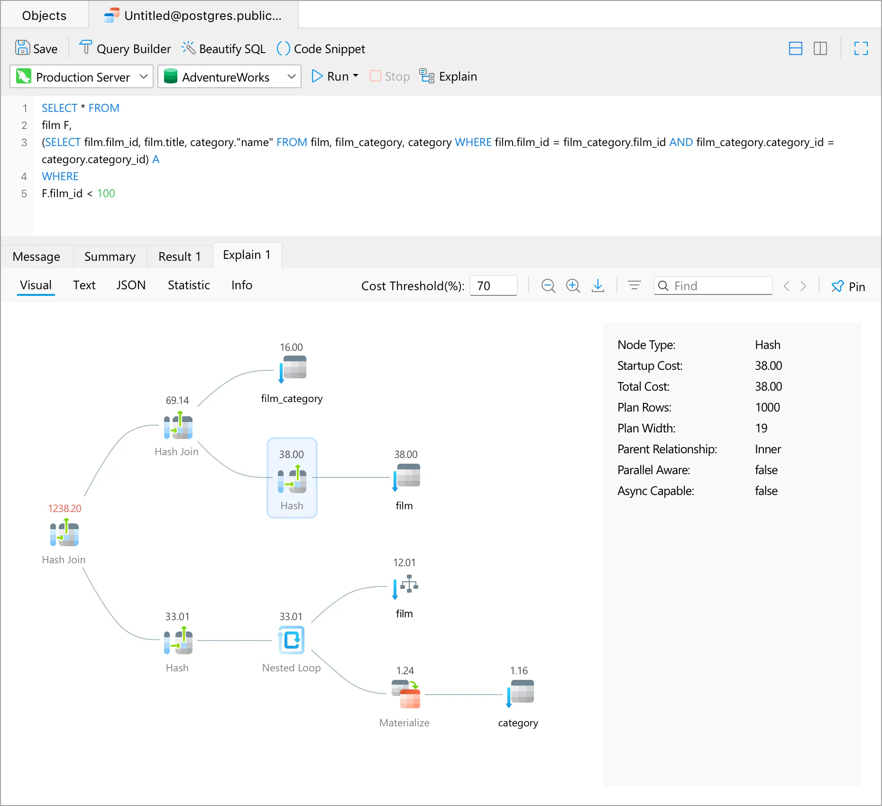Click the Code Snippet parentheses icon
The width and height of the screenshot is (882, 806).
click(283, 48)
